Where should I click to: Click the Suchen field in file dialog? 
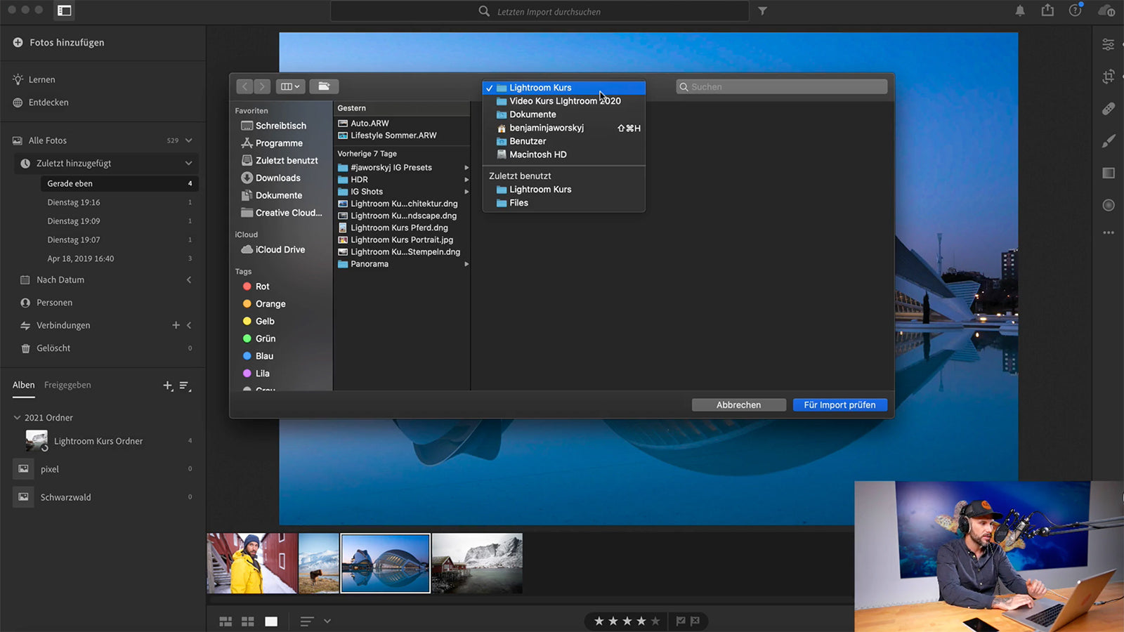(782, 86)
